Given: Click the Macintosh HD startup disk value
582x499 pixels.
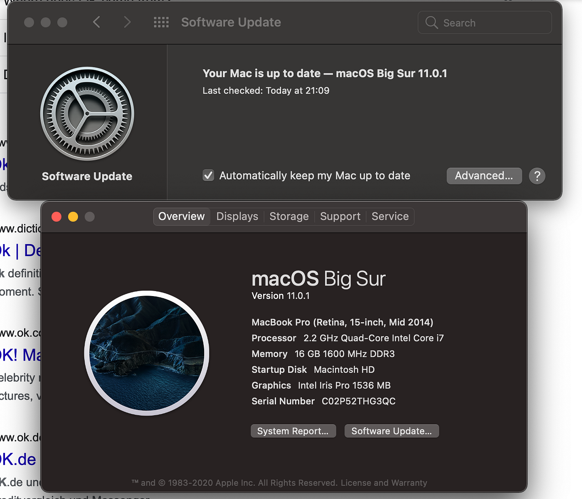Looking at the screenshot, I should coord(344,370).
